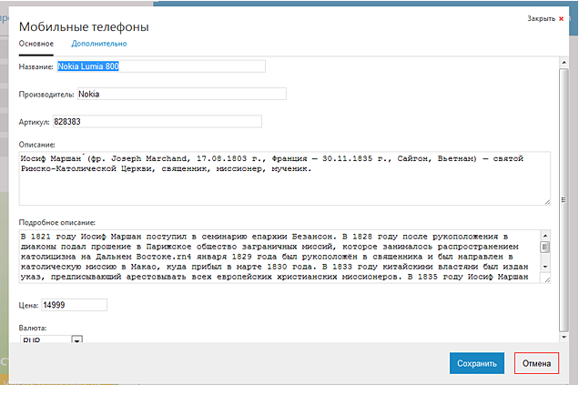Click the Название field with Nokia Lumia 800

coord(160,66)
